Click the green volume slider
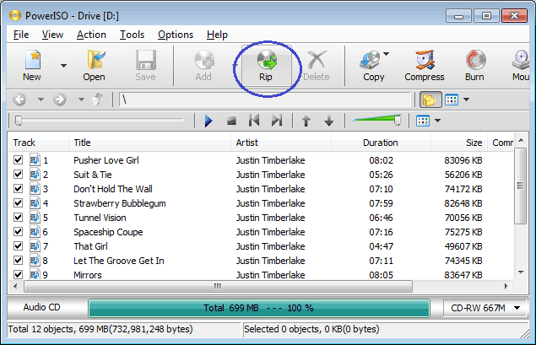The height and width of the screenshot is (345, 536). pyautogui.click(x=376, y=120)
